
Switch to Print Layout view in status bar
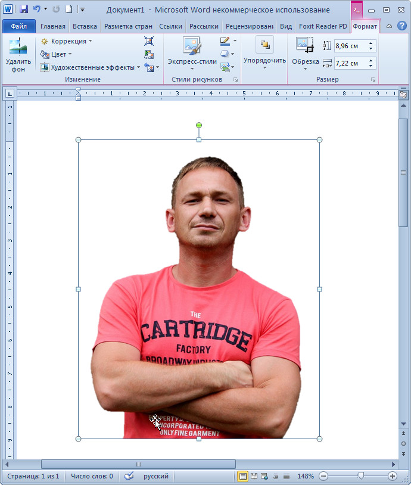pos(243,476)
